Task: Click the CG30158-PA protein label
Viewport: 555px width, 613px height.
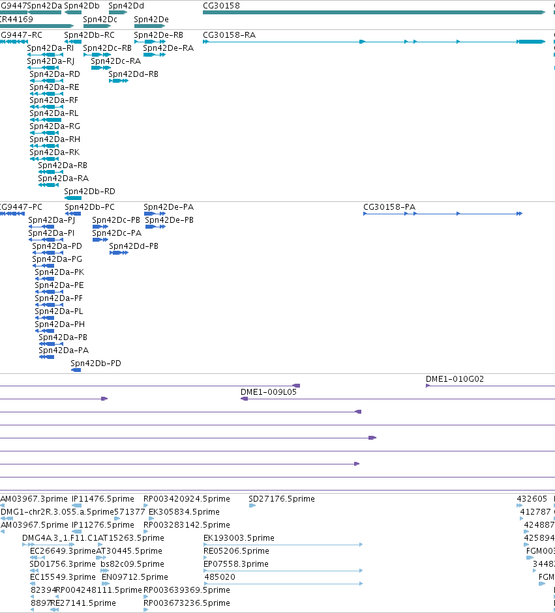Action: point(389,207)
